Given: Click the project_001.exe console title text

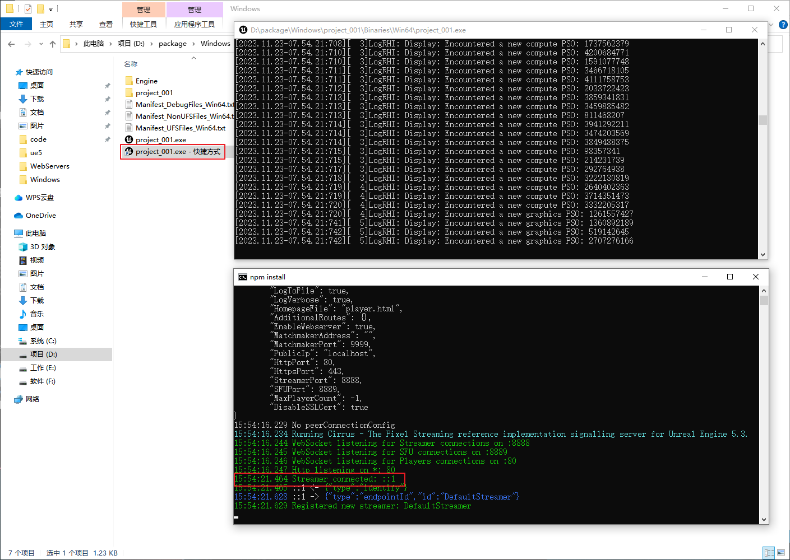Looking at the screenshot, I should point(358,30).
